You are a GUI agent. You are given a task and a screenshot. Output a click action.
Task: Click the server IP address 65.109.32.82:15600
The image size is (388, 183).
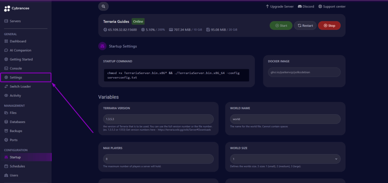tap(122, 29)
